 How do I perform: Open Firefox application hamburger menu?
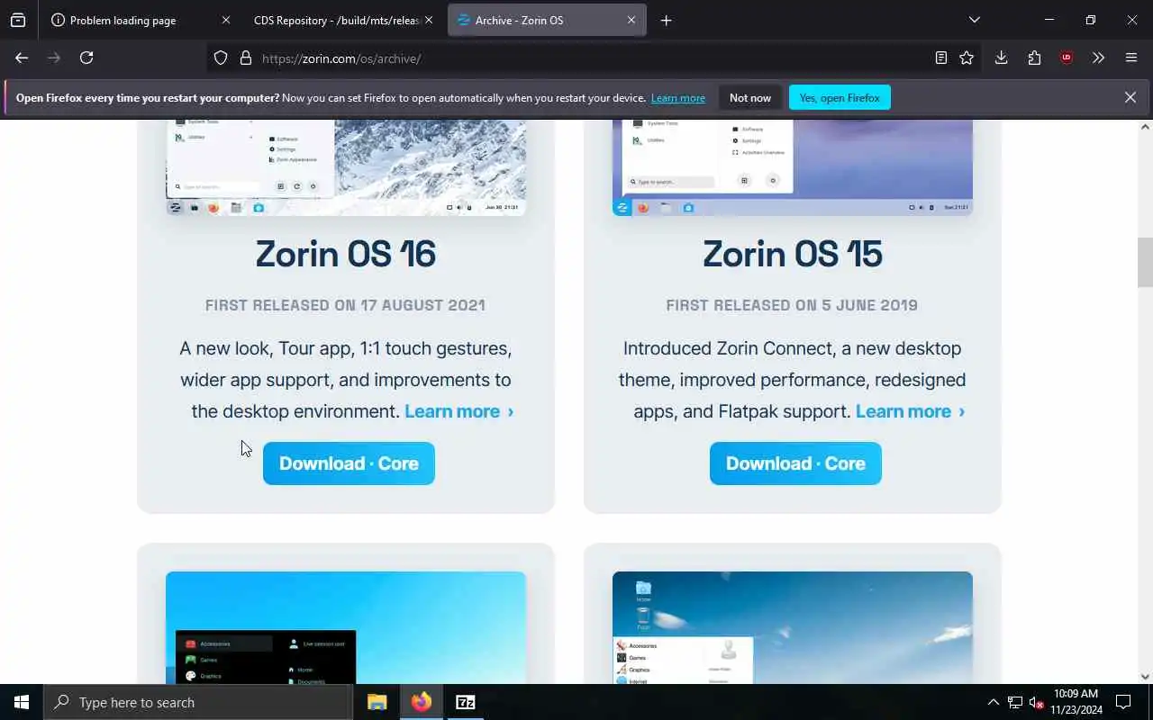point(1131,58)
